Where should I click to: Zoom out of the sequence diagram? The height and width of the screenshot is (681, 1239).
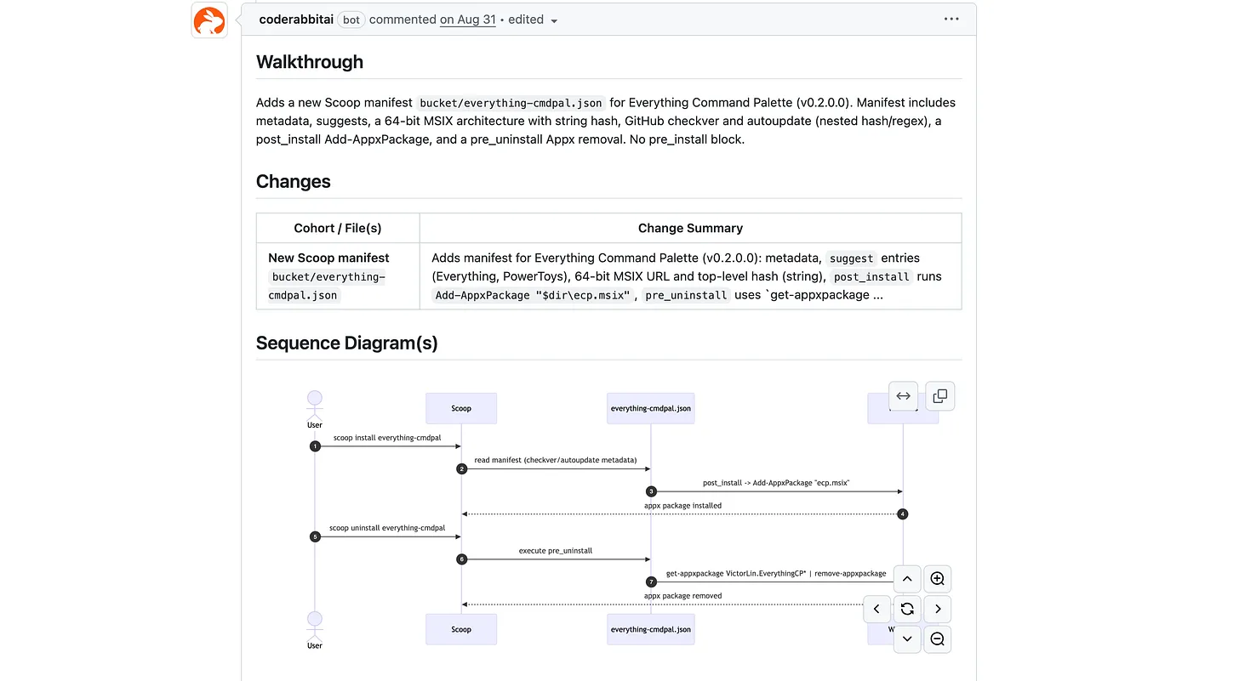[937, 638]
